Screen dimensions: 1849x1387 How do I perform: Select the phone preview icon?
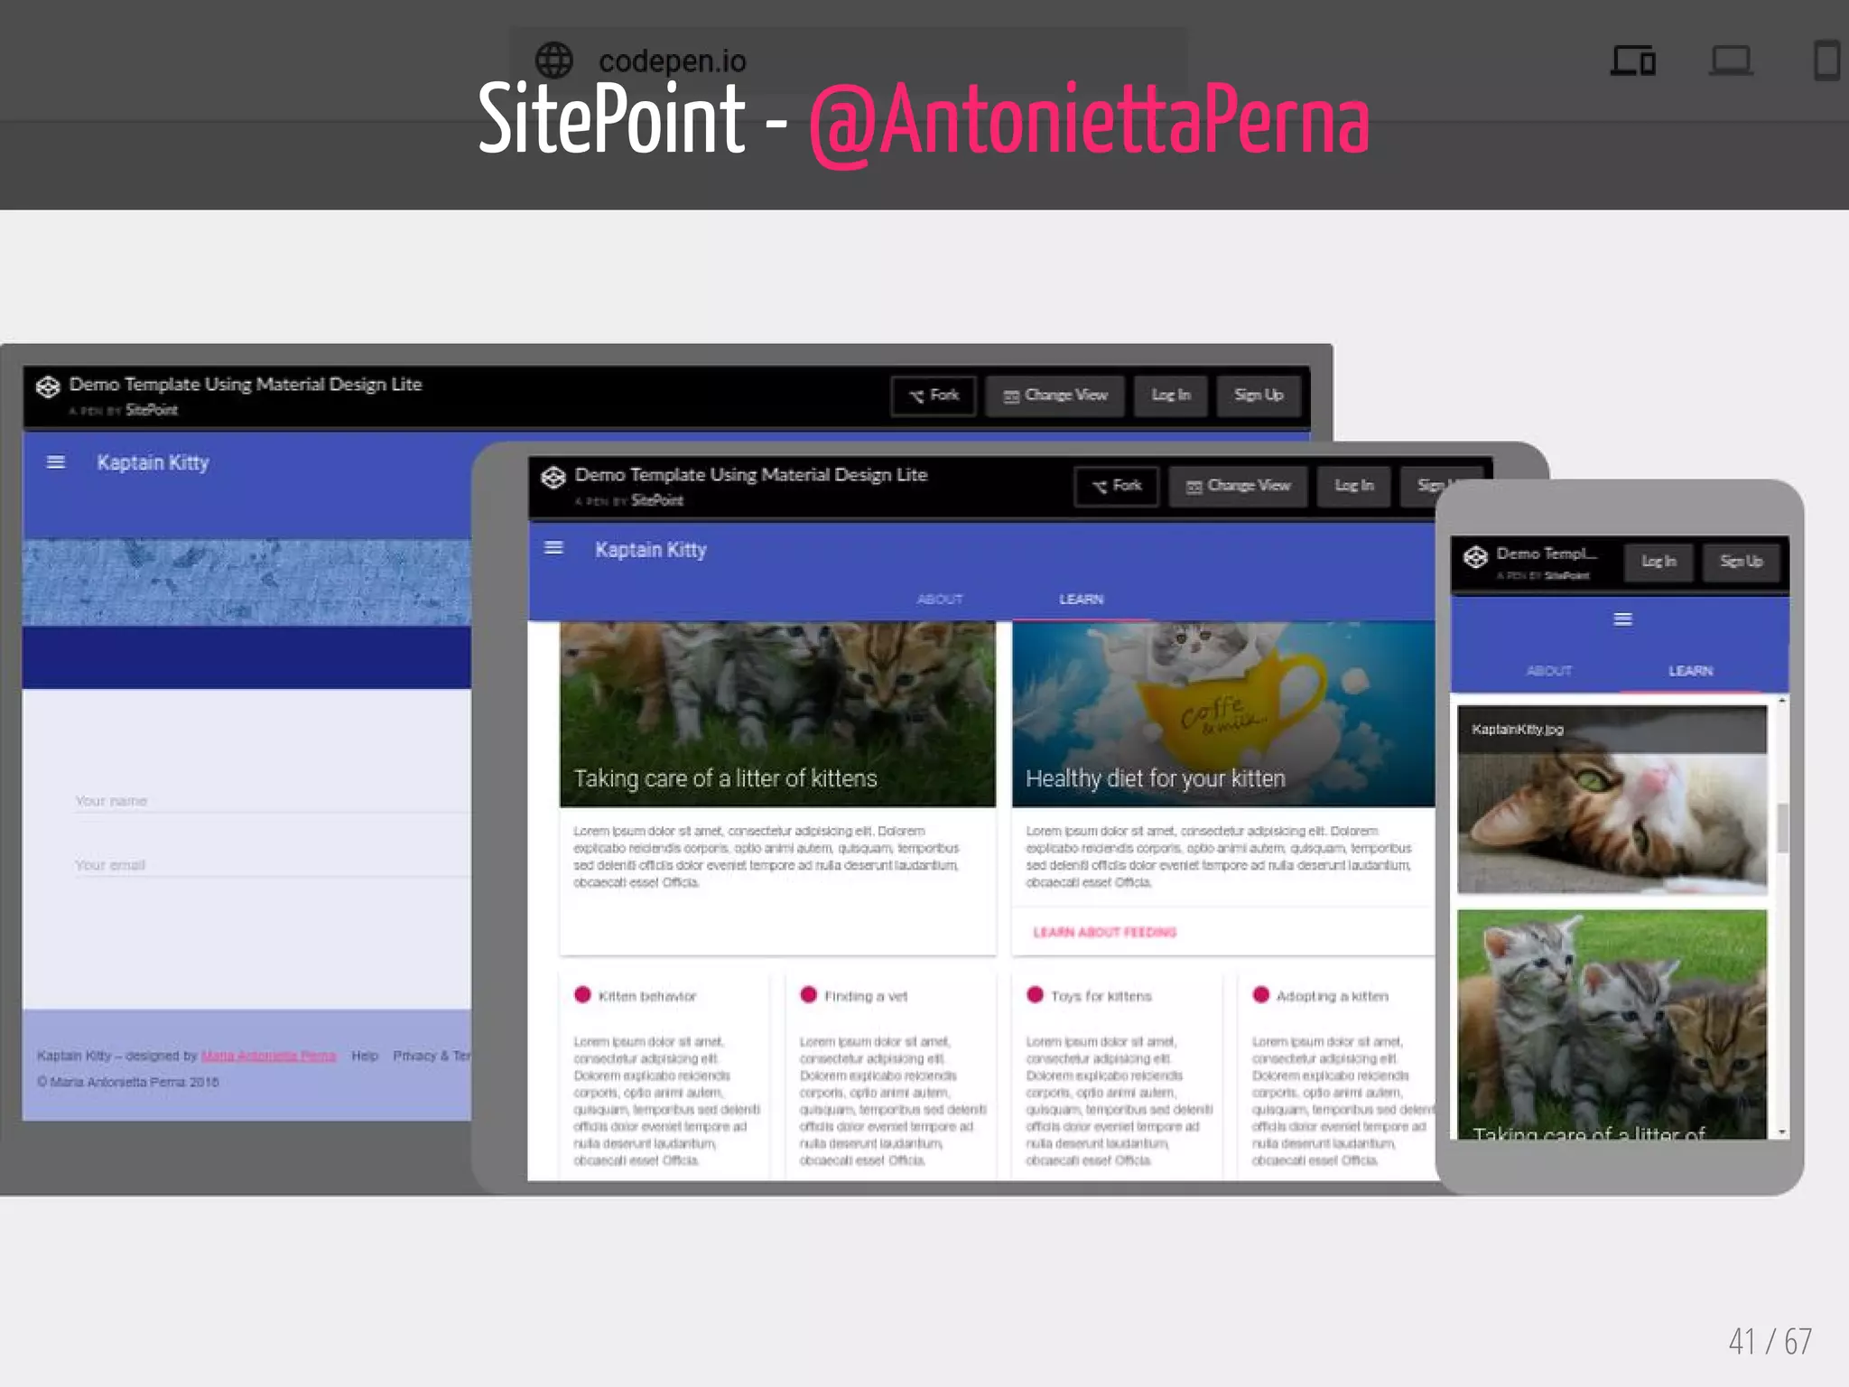pos(1826,61)
